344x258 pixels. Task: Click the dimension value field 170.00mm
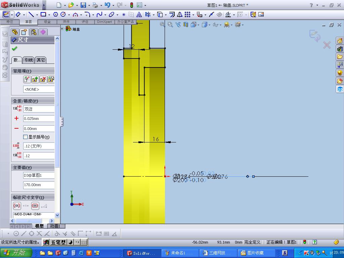pyautogui.click(x=39, y=185)
